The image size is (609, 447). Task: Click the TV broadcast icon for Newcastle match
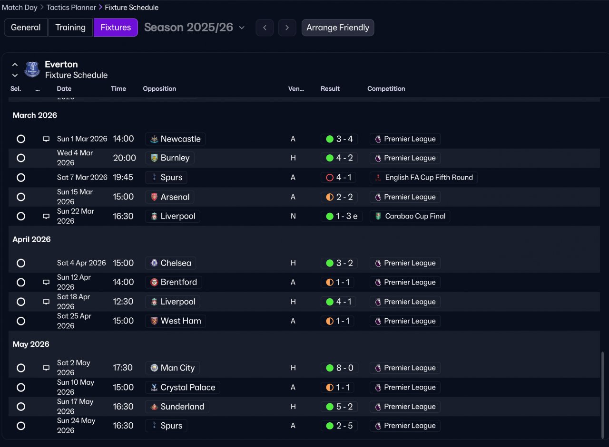click(x=46, y=139)
